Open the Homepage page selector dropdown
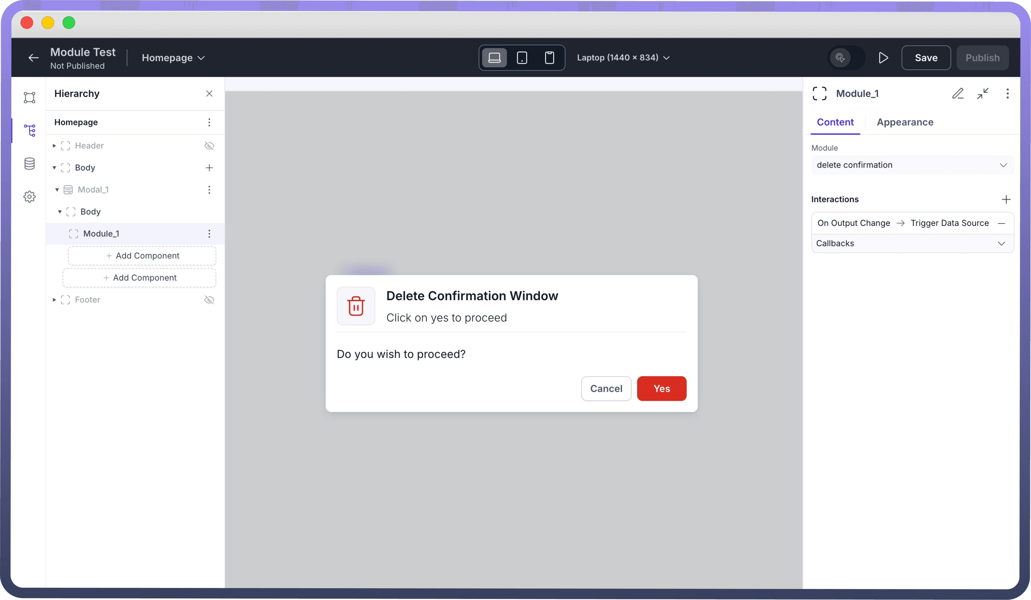Viewport: 1031px width, 600px height. [173, 58]
